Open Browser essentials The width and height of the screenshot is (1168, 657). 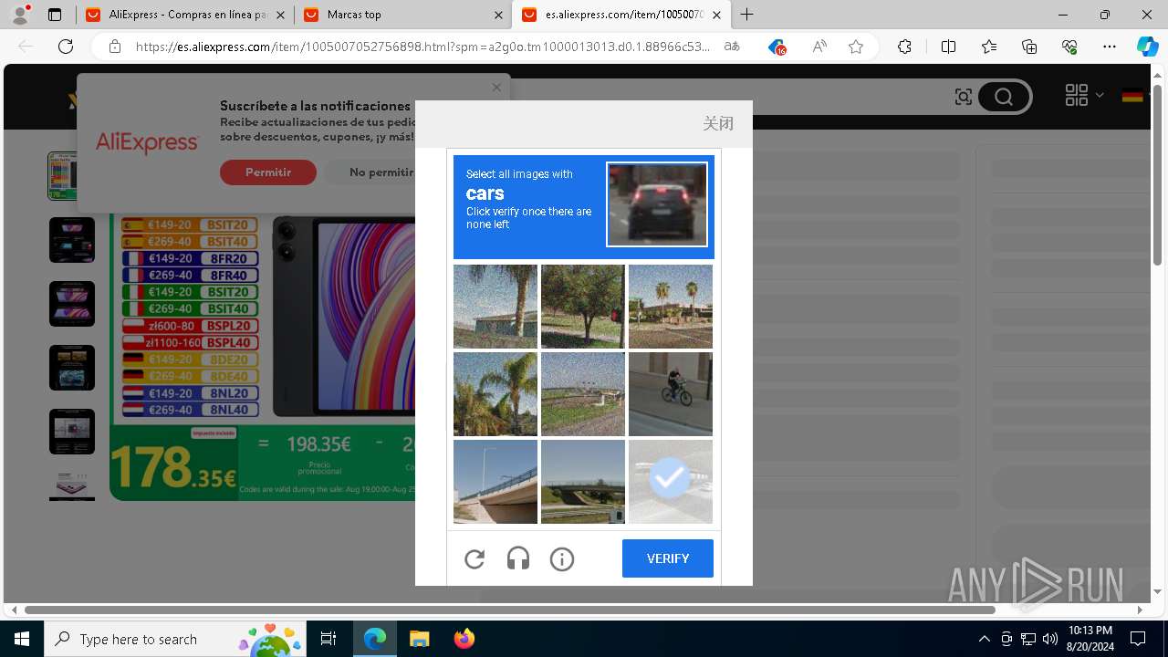[1069, 47]
